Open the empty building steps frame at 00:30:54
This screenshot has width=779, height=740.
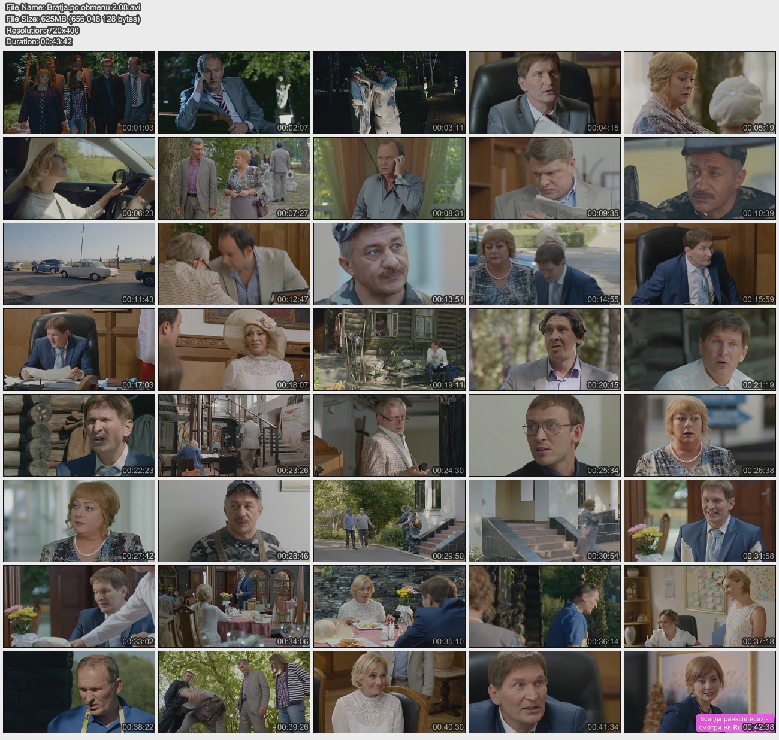click(x=545, y=521)
